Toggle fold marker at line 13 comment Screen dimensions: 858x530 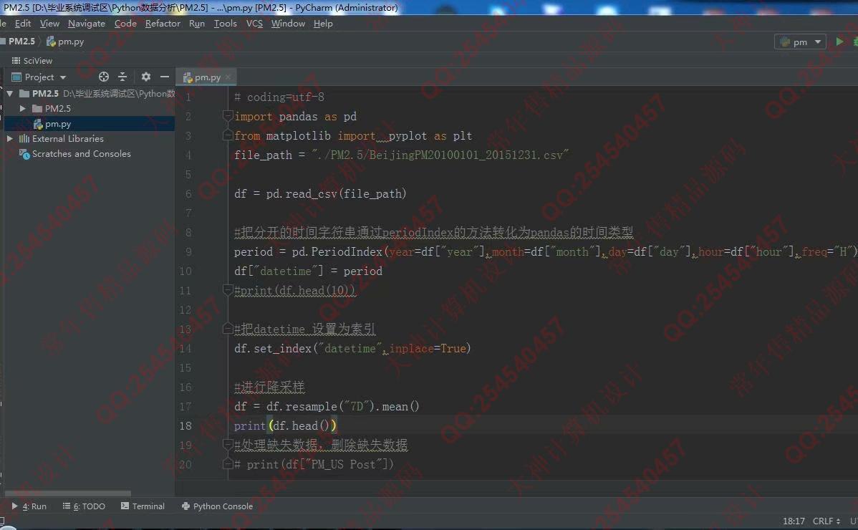click(x=228, y=329)
